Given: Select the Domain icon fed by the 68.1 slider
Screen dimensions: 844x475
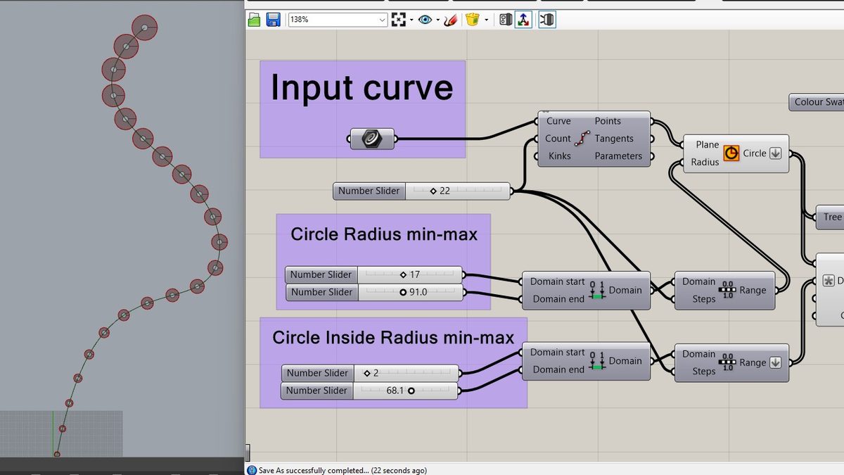Looking at the screenshot, I should click(x=598, y=361).
